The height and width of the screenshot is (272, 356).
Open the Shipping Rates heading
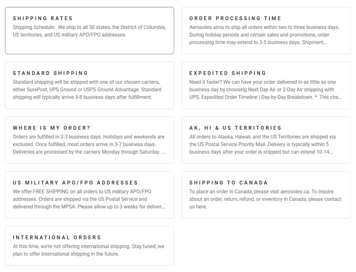43,18
